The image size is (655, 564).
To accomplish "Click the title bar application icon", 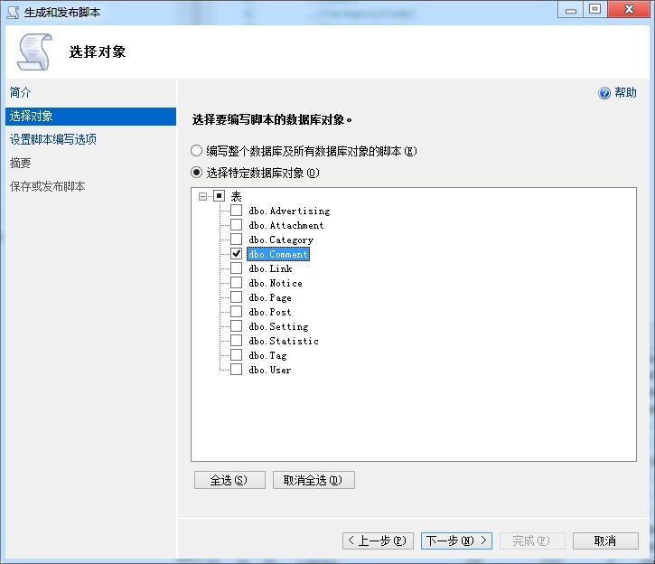I will [12, 10].
